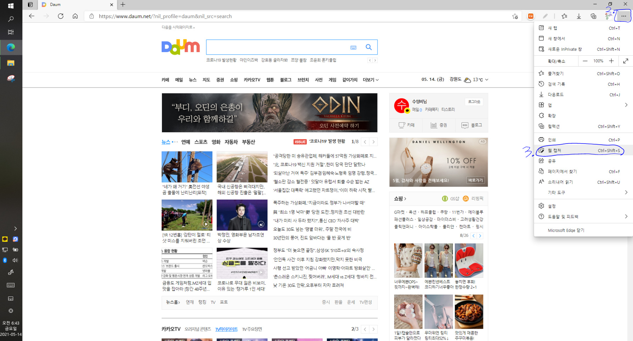
Task: Open 검색 기록 from Edge menu
Action: coord(583,84)
